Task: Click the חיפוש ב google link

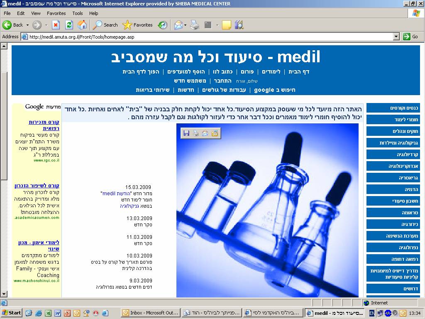Action: click(275, 90)
